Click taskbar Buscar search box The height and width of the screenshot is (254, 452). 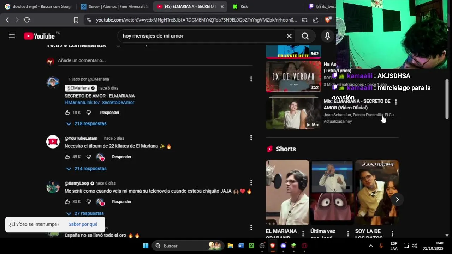pos(188,246)
